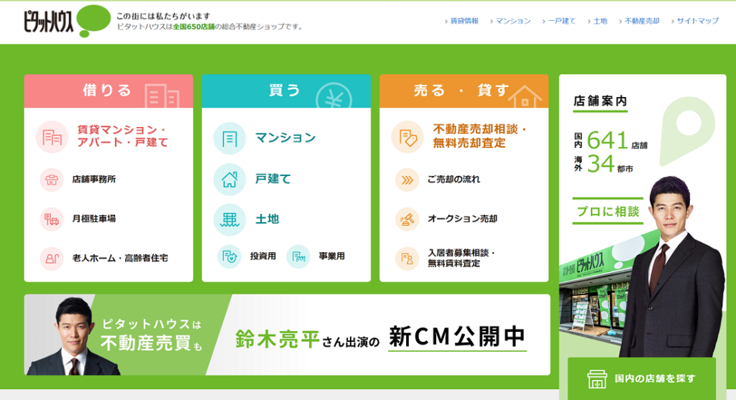Screen dimensions: 736x400
Task: Open 賃貸マンション・アパート・戸建て link
Action: (122, 136)
